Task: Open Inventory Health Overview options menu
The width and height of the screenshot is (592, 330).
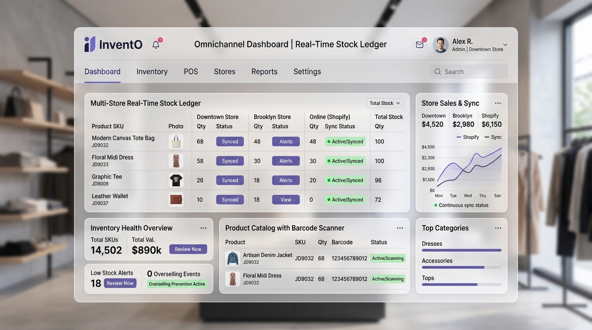Action: tap(203, 228)
